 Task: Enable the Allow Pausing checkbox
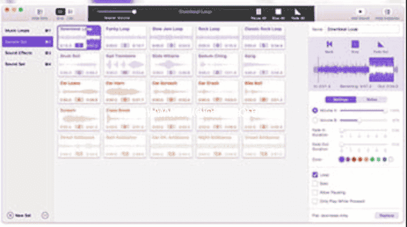[x=315, y=192]
